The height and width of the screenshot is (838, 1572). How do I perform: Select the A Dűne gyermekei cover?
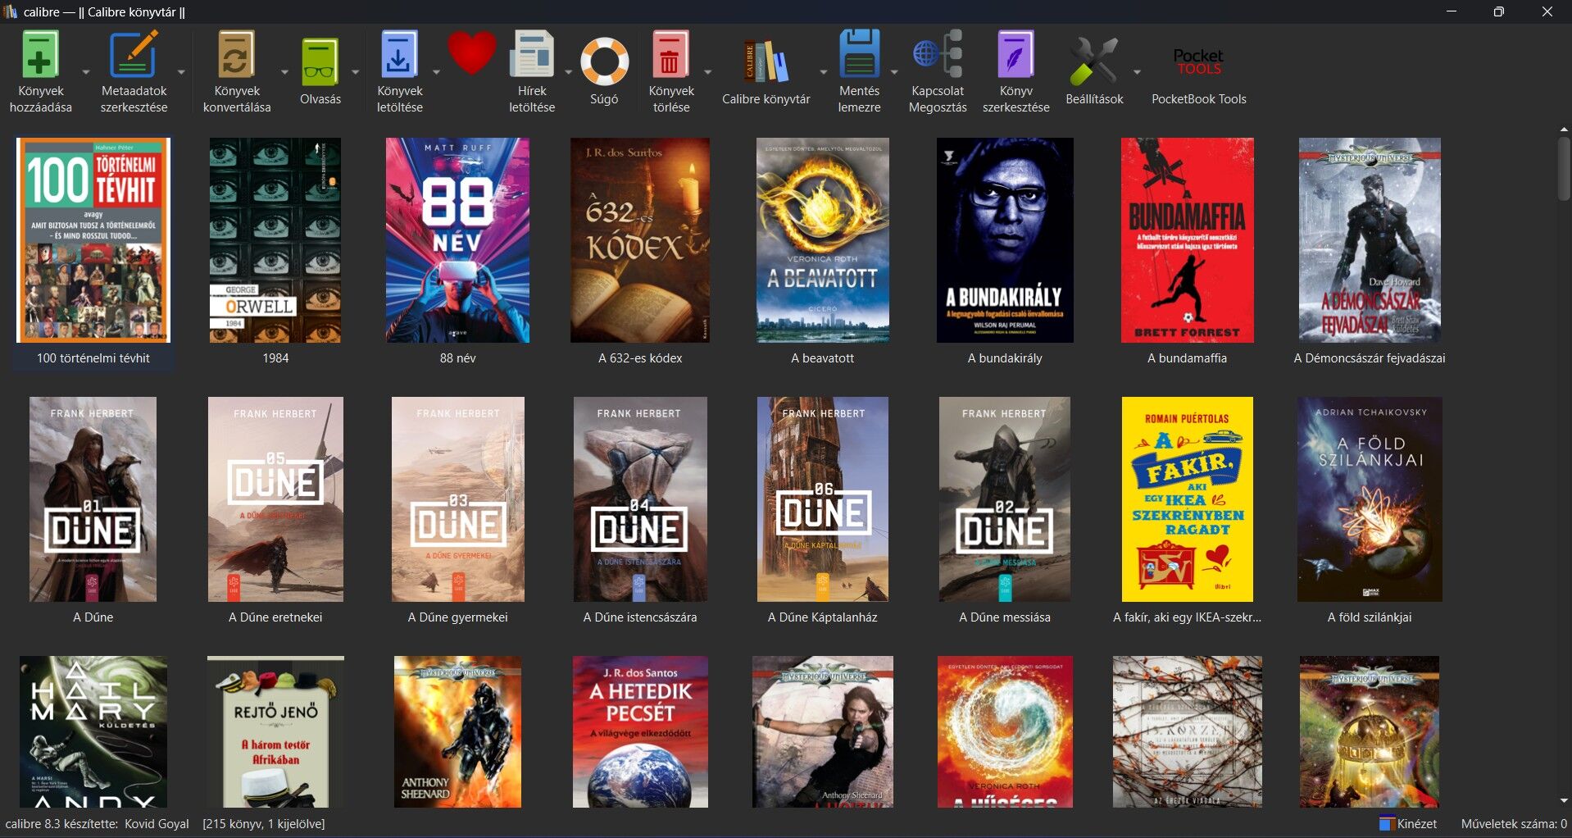tap(457, 499)
